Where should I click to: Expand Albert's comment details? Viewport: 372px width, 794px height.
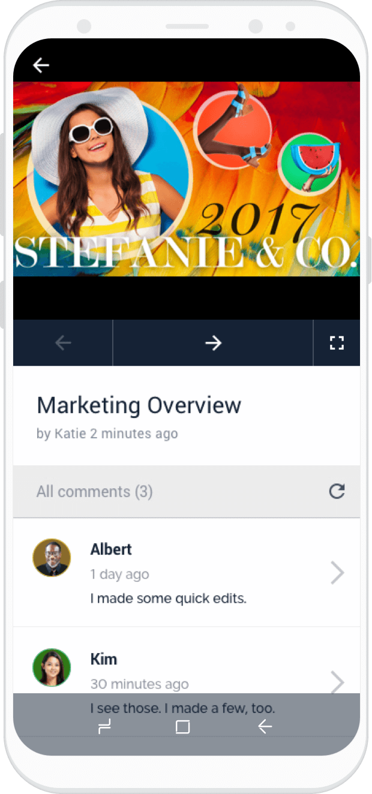coord(337,573)
